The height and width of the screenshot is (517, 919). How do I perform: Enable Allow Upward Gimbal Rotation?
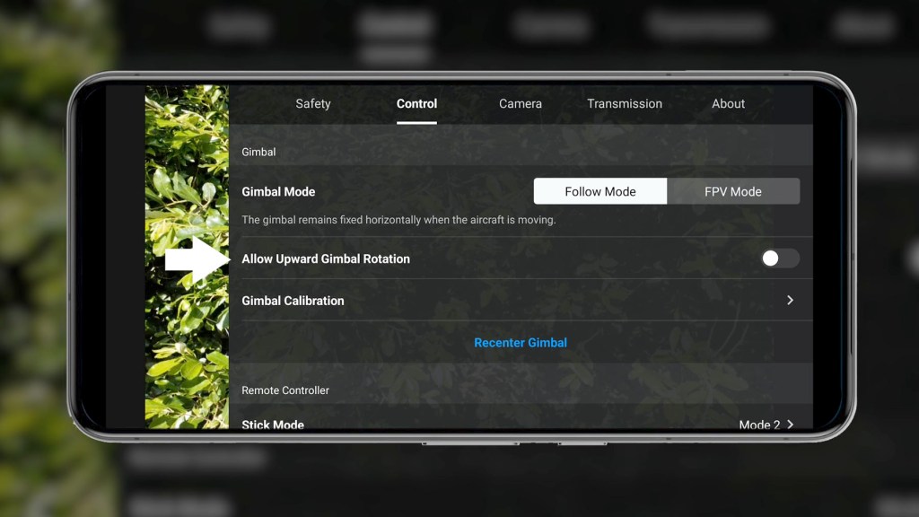click(779, 258)
